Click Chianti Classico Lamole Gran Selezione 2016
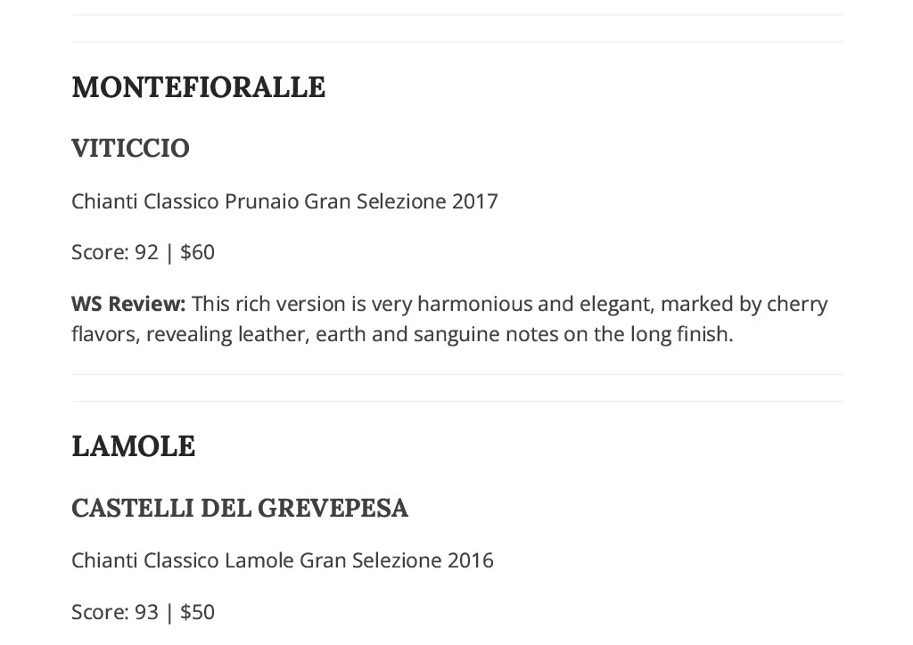 (283, 560)
